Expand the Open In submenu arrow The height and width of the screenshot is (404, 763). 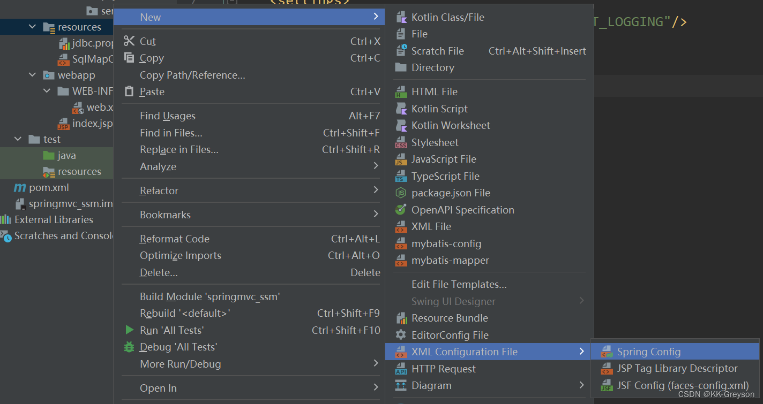tap(376, 387)
